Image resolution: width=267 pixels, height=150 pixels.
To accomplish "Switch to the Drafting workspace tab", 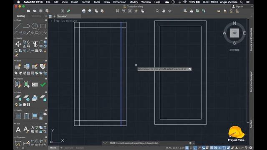I will pyautogui.click(x=21, y=16).
